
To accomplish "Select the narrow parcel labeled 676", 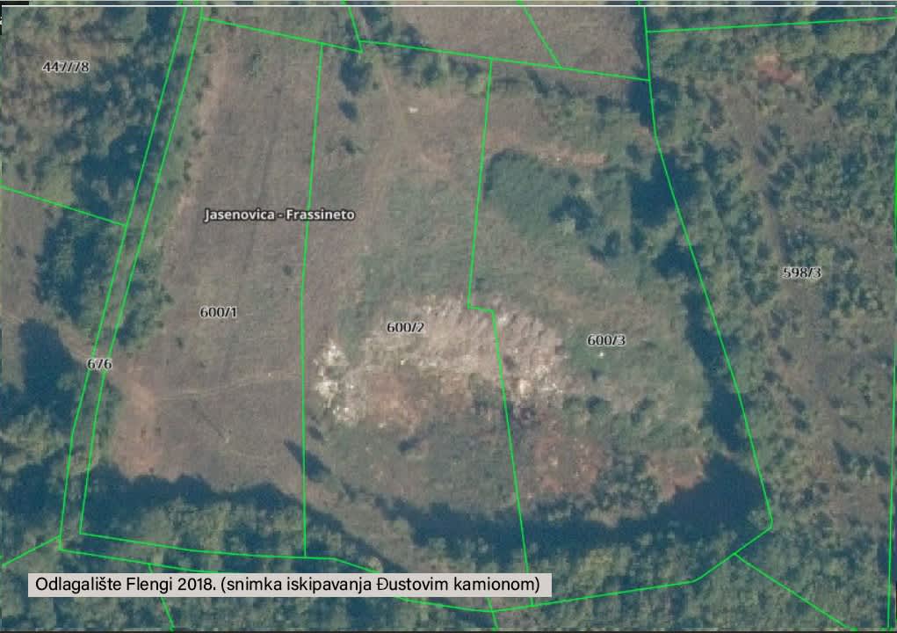I will 99,363.
